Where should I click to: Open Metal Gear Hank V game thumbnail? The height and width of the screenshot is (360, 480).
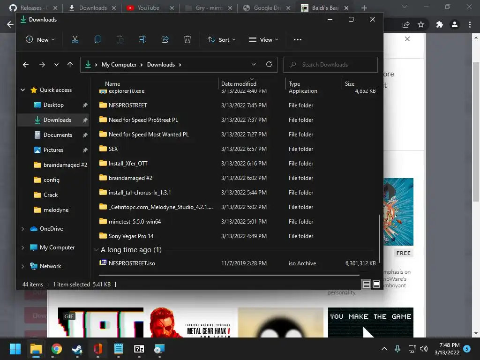pyautogui.click(x=190, y=322)
